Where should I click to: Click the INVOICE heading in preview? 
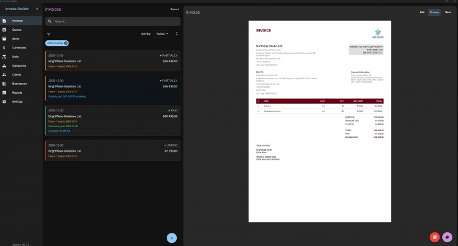[264, 30]
